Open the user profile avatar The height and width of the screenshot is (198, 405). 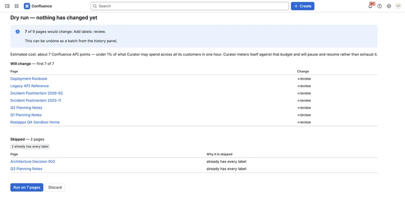coord(398,6)
